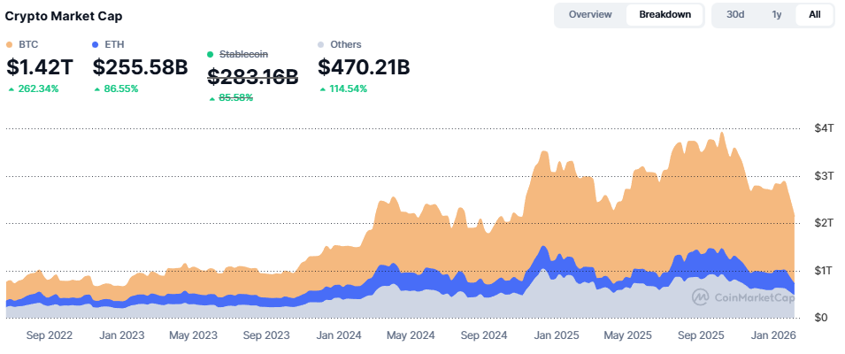Click the green up-arrow beside 262.34%
The height and width of the screenshot is (354, 845).
pos(11,89)
